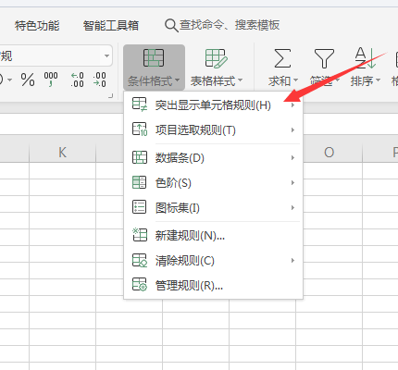Choose 新建规则(N)... from the menu
This screenshot has width=398, height=370.
coord(213,236)
